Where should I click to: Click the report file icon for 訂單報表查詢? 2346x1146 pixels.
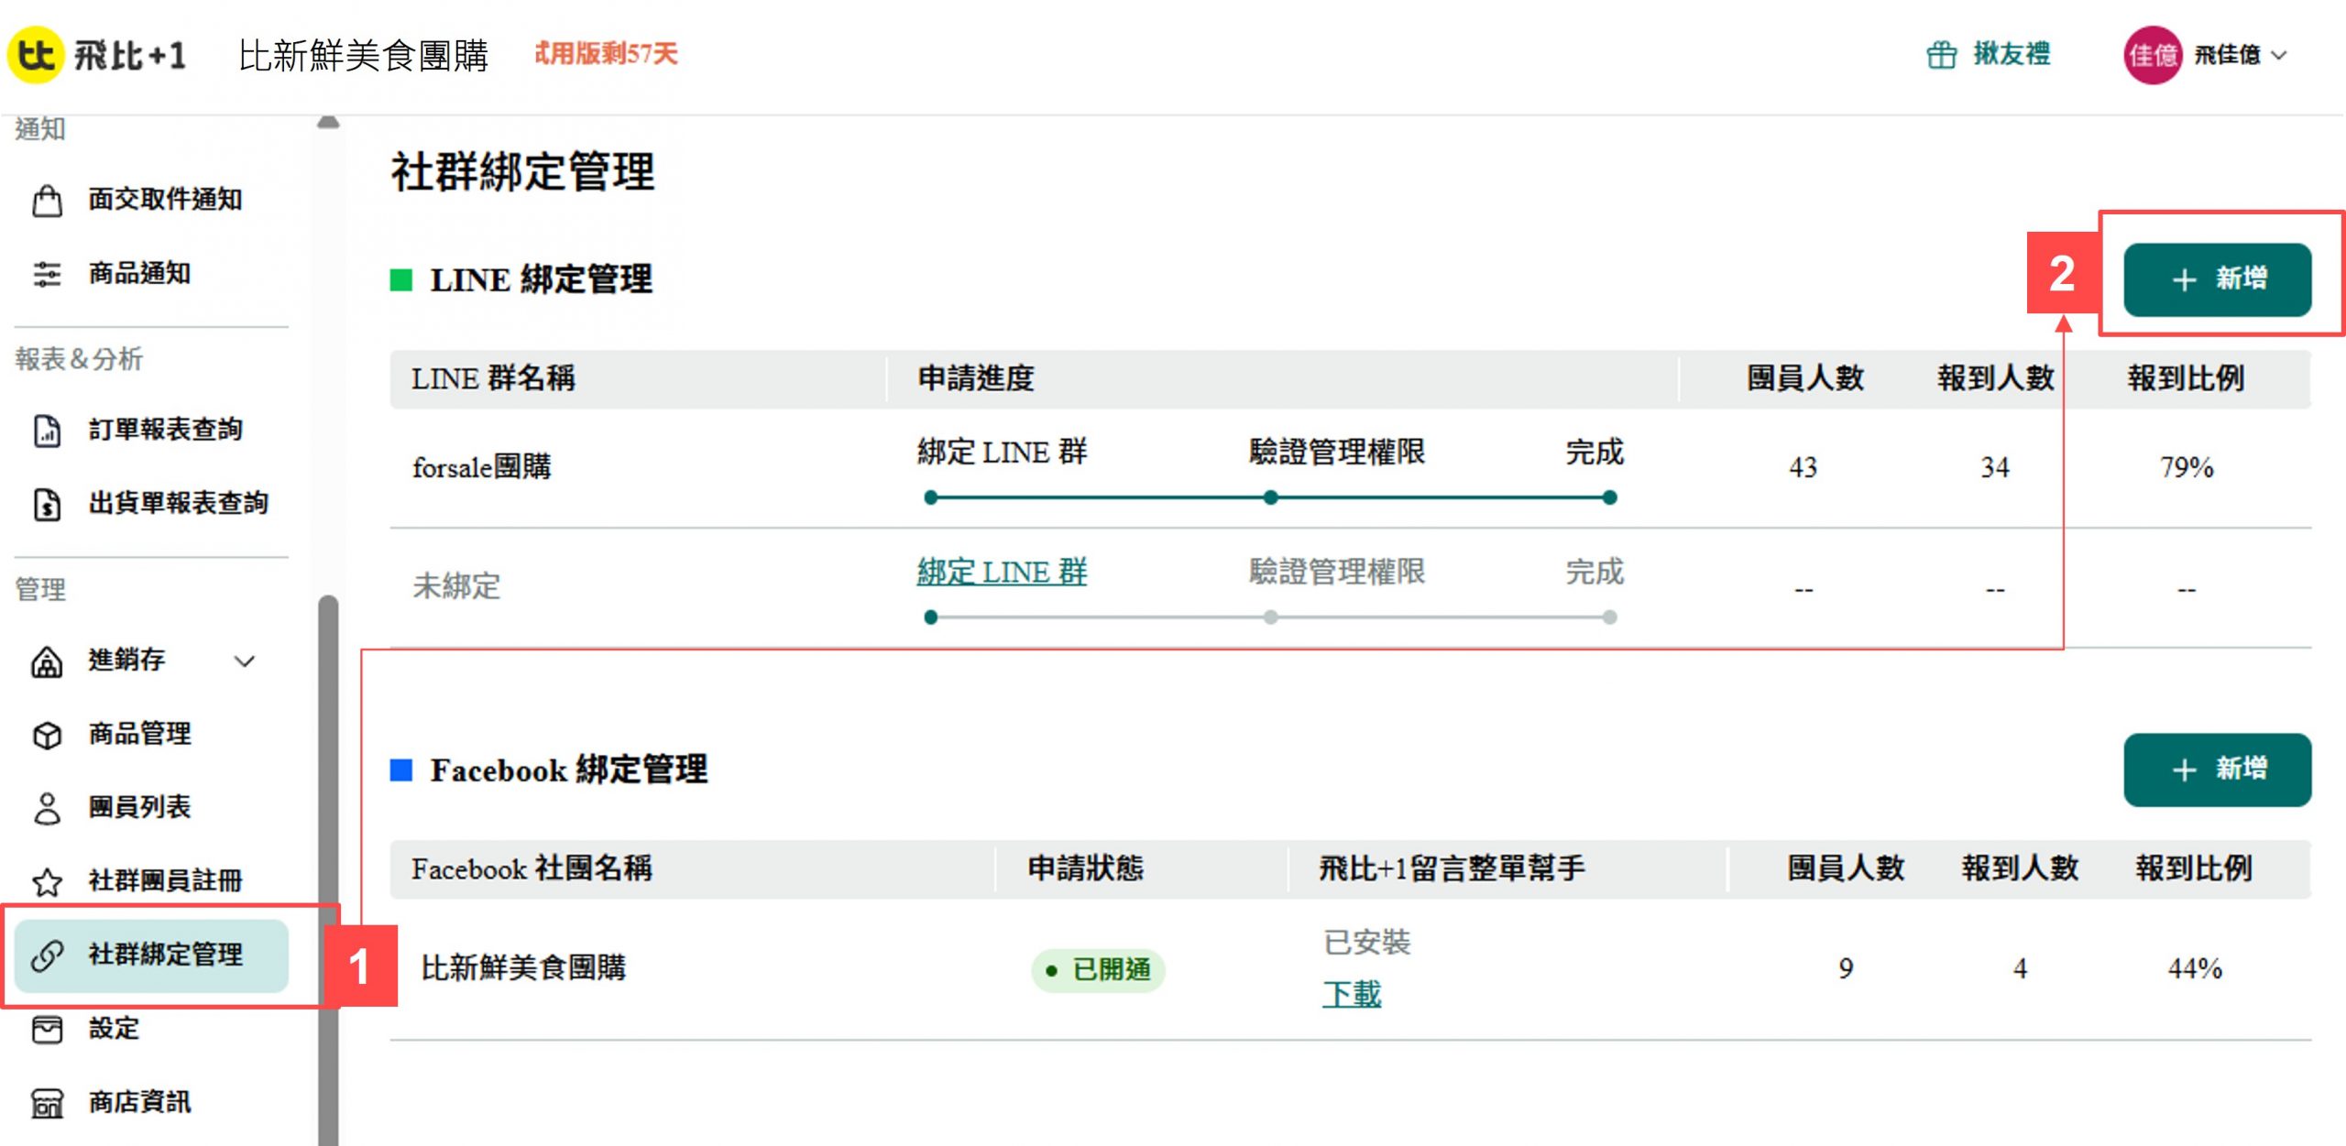pyautogui.click(x=48, y=430)
